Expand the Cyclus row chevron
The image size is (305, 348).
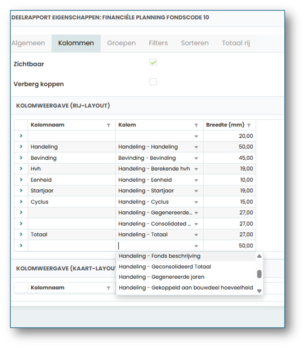coord(21,201)
